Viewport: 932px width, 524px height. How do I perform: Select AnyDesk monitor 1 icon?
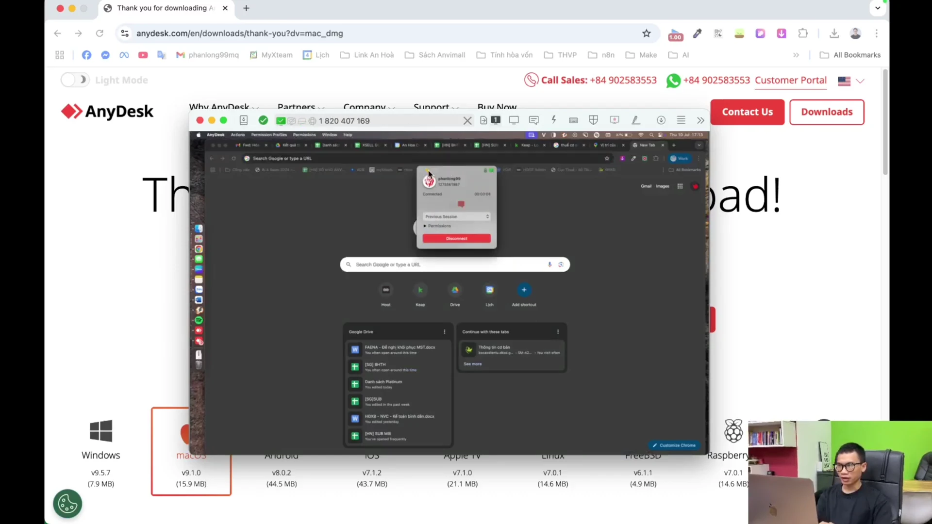point(496,120)
